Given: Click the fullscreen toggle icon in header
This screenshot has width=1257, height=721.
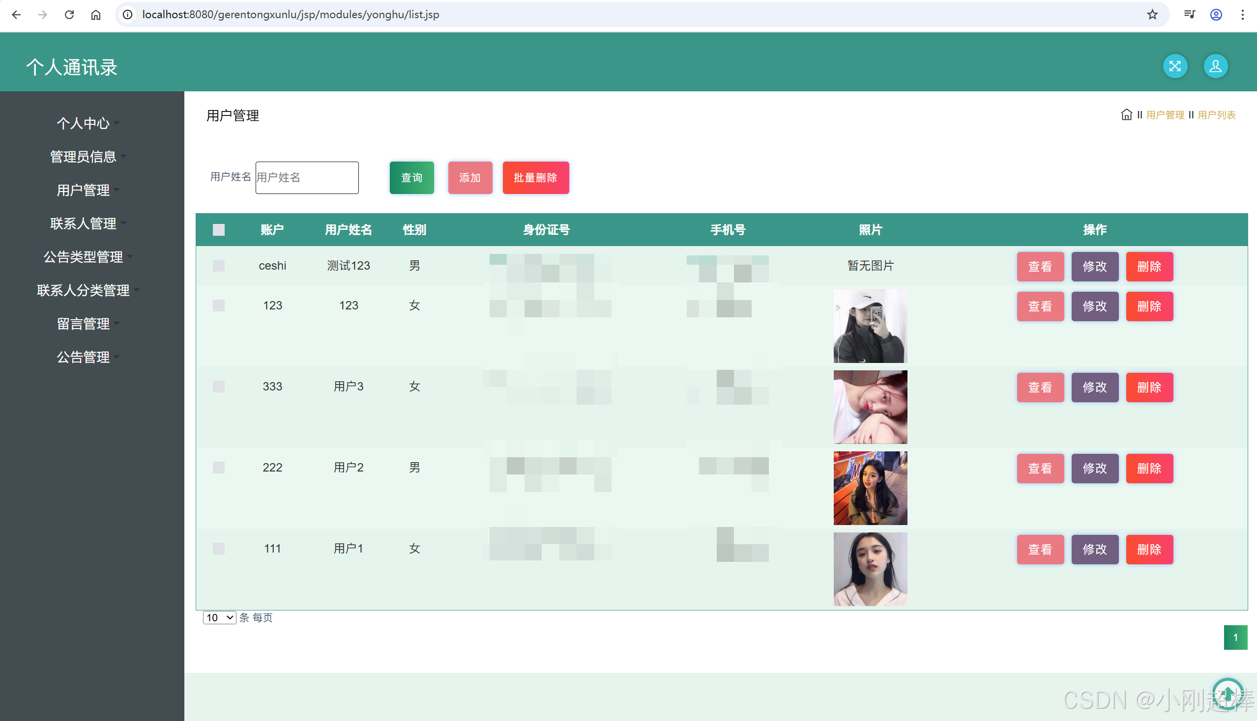Looking at the screenshot, I should (1175, 66).
